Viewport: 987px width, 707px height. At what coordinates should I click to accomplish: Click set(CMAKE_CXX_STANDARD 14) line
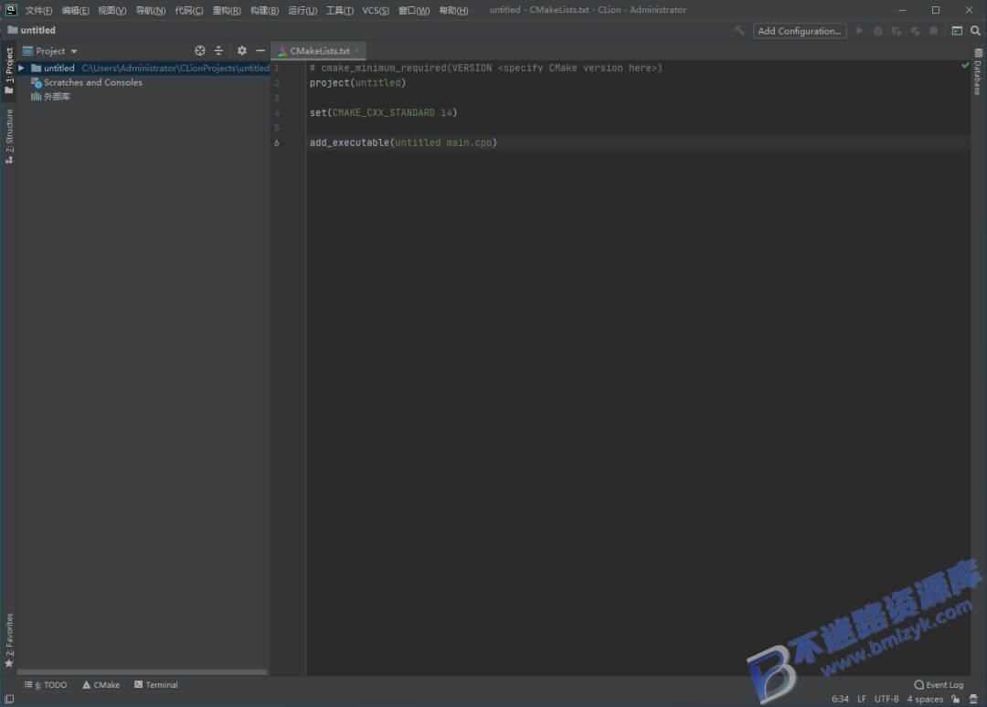coord(383,113)
